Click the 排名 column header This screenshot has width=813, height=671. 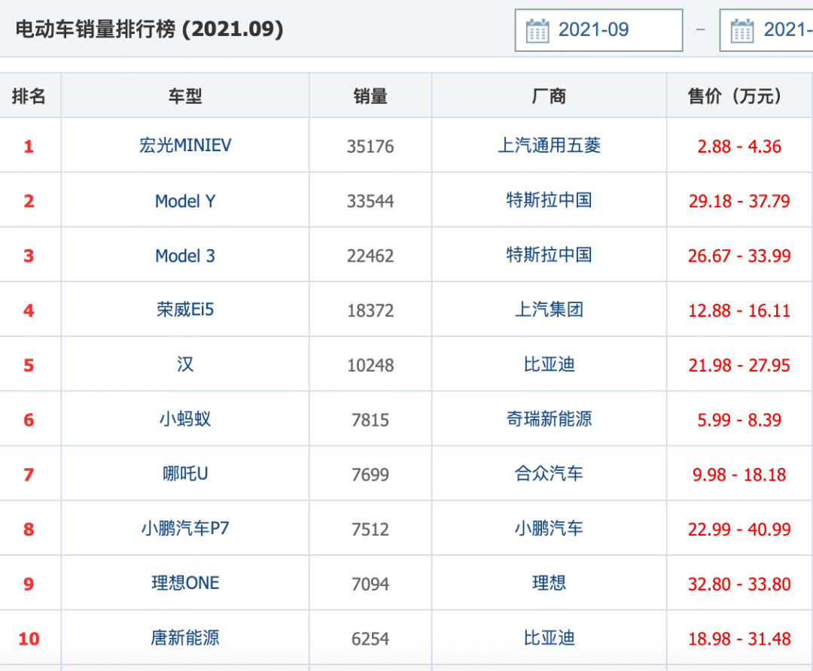pos(29,96)
